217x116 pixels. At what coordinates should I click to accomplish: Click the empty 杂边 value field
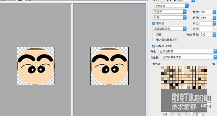206,23
